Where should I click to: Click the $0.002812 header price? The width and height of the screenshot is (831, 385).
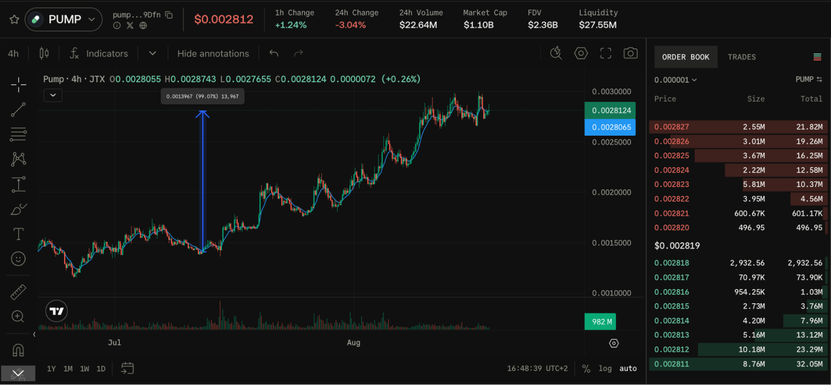tap(224, 19)
